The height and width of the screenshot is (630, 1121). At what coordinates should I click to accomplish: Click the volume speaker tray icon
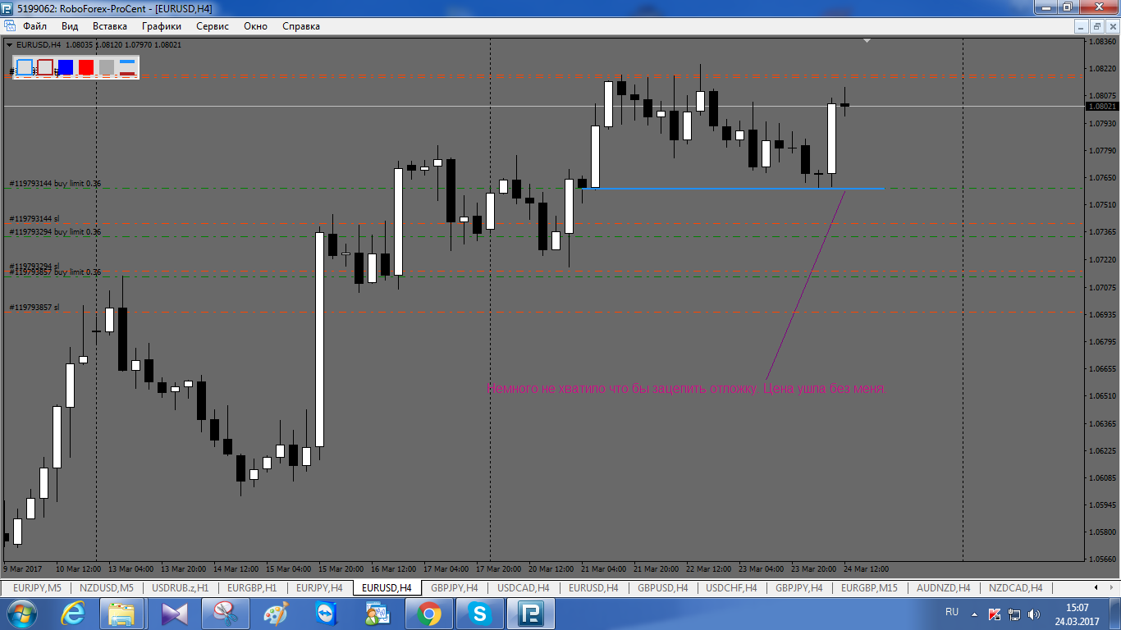(x=1034, y=614)
